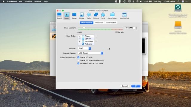Select the Floppy device icon in boot order
The image size is (191, 107).
pyautogui.click(x=83, y=36)
